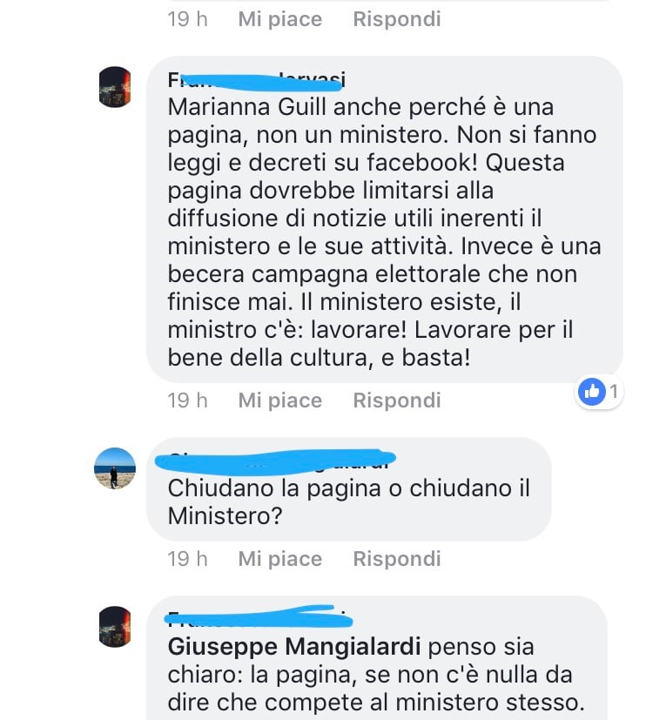Open the dark avatar beside the Giuseppe Mangialardi reply
Image resolution: width=646 pixels, height=720 pixels.
tap(115, 627)
